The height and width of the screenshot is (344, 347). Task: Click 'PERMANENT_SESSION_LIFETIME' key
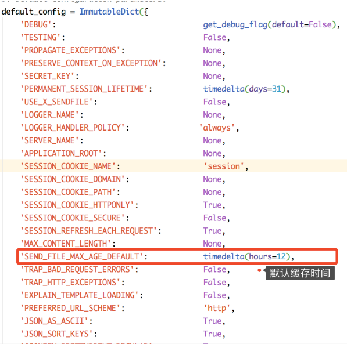point(84,89)
